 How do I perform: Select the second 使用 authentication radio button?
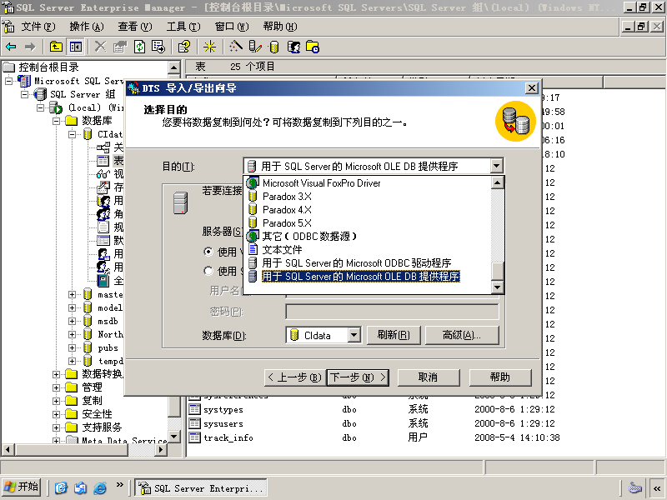(x=208, y=271)
